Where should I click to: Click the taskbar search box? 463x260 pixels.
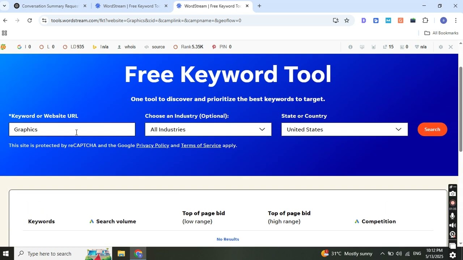point(63,254)
